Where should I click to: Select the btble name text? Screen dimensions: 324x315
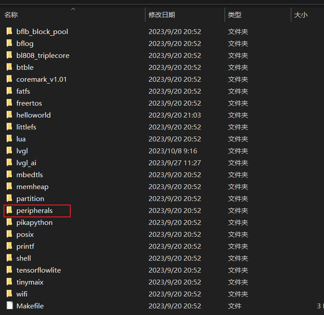pos(25,67)
